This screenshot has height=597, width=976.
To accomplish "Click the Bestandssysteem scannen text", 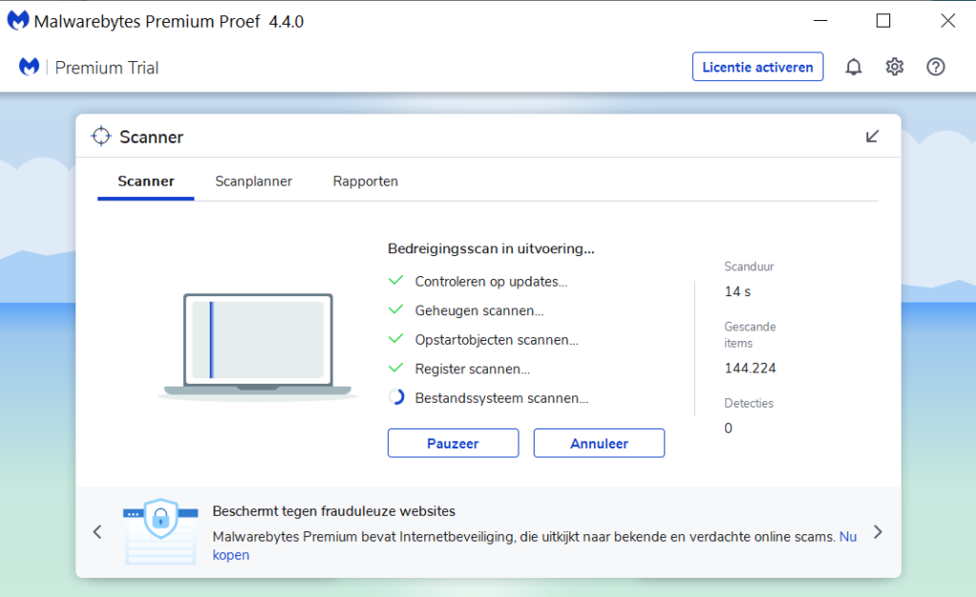I will (x=501, y=398).
